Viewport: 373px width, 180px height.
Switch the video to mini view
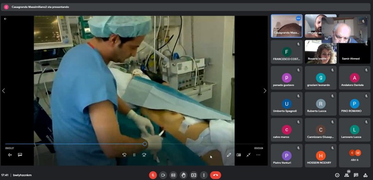[239, 155]
